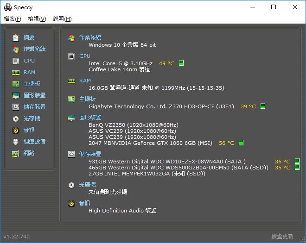Click the 主機板 motherboard icon in sidebar
Image resolution: width=306 pixels, height=243 pixels.
point(16,84)
